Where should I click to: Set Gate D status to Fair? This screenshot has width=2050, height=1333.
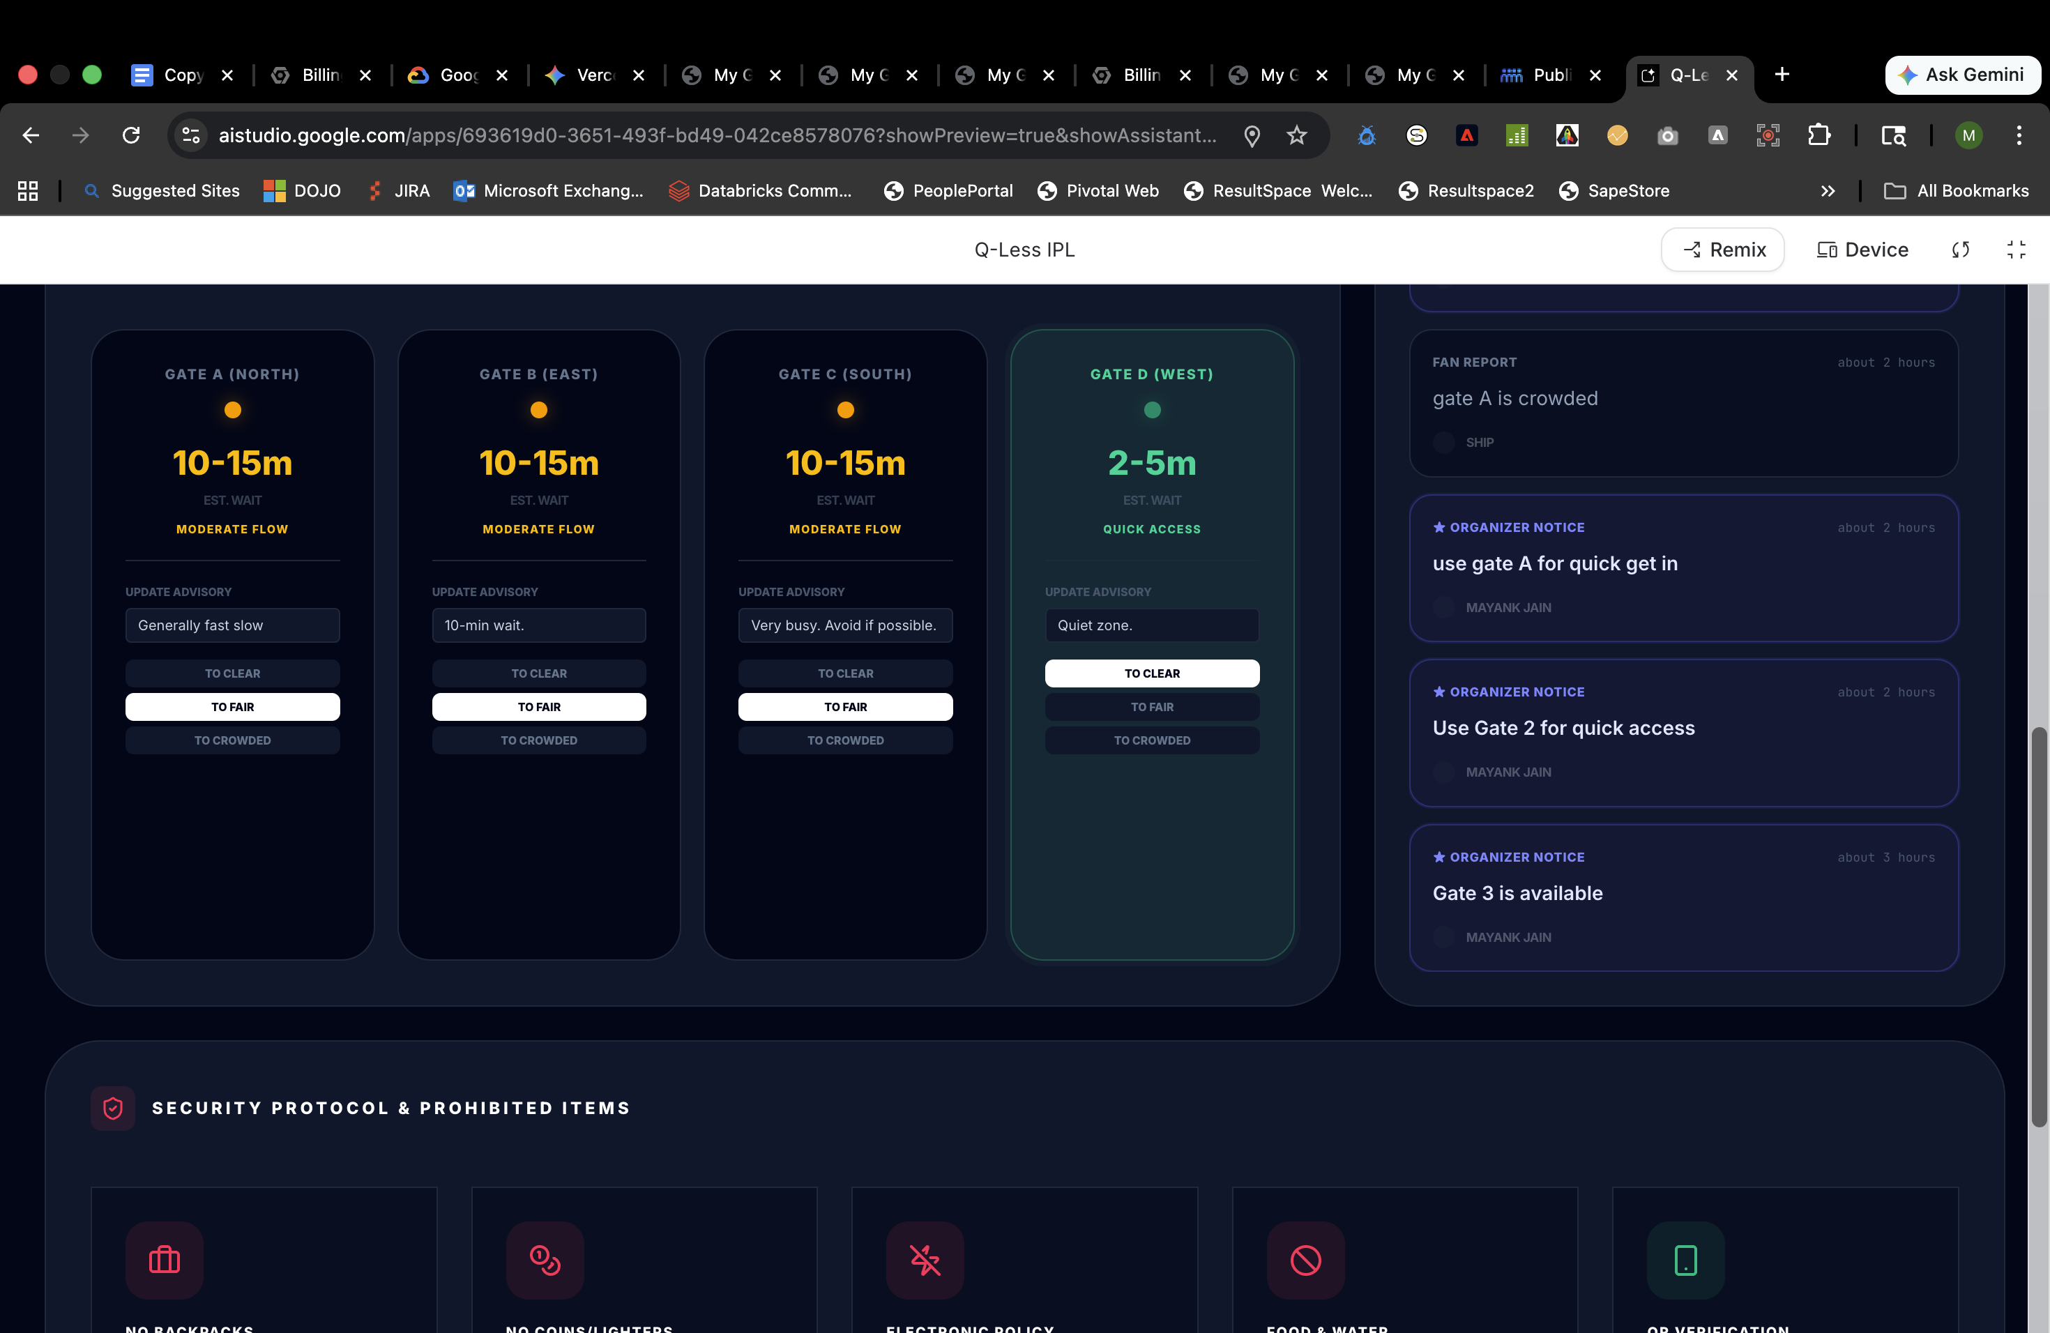[x=1153, y=707]
